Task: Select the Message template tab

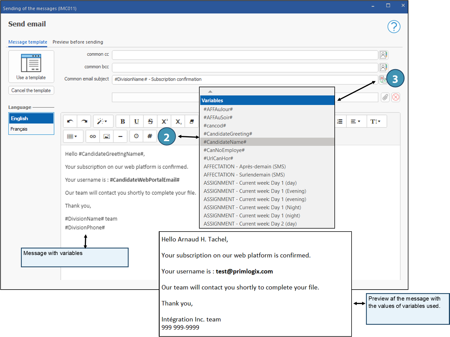Action: tap(28, 42)
